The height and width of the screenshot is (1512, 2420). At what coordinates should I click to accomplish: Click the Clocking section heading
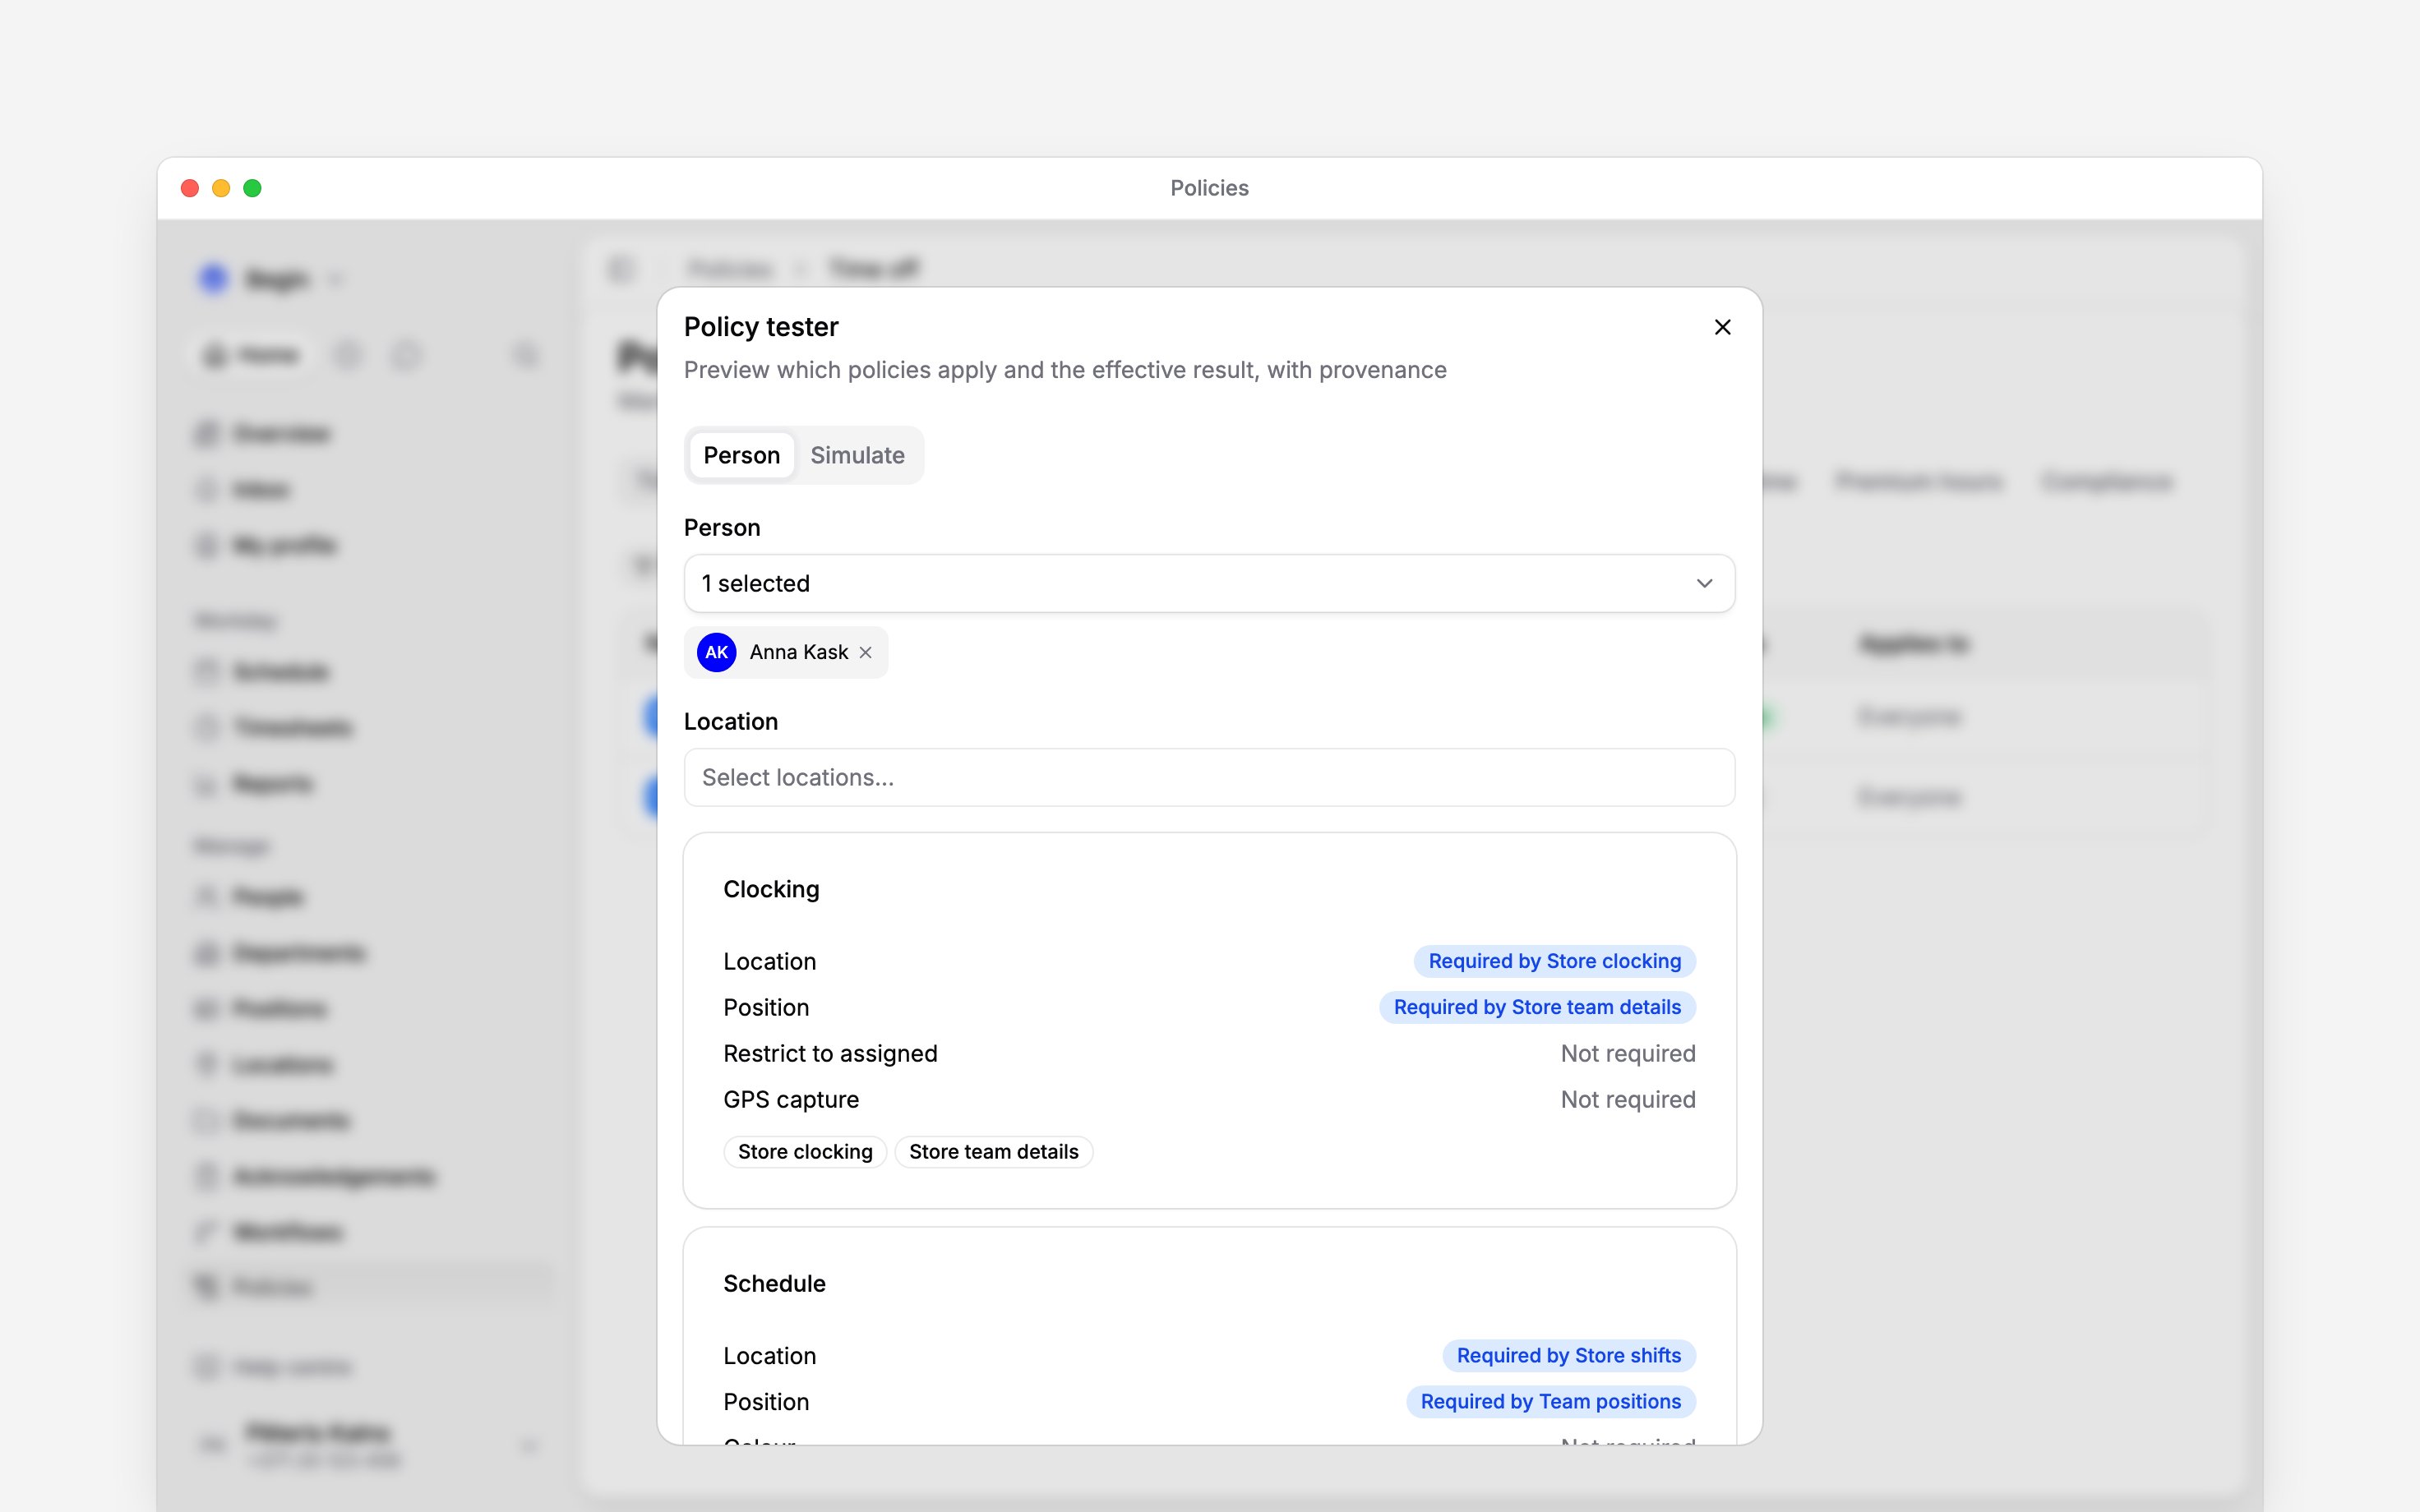click(771, 889)
